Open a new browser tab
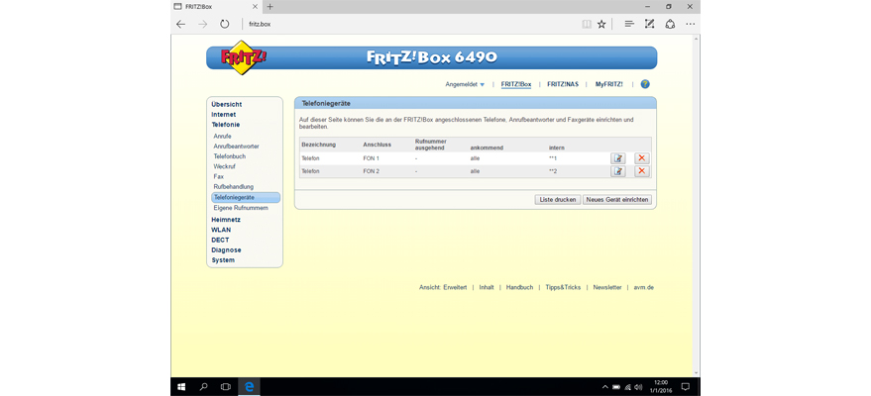Image resolution: width=871 pixels, height=396 pixels. click(271, 6)
